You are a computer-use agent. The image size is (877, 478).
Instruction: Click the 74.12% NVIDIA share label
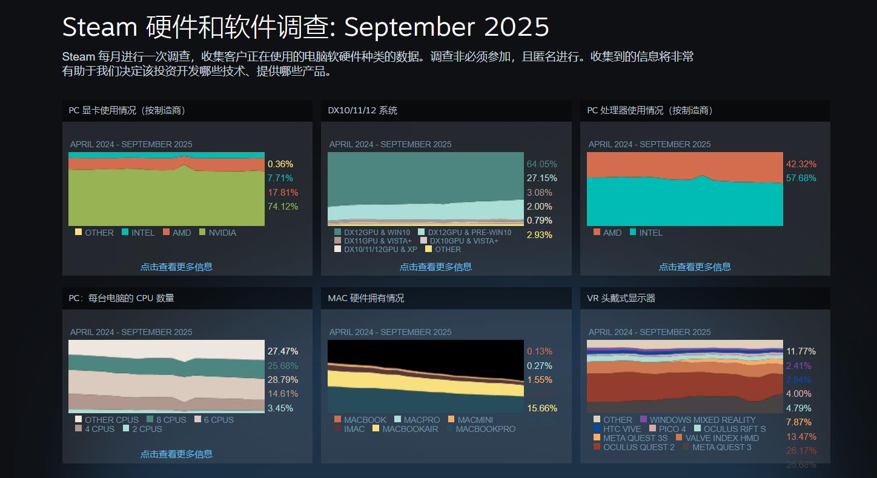[283, 207]
